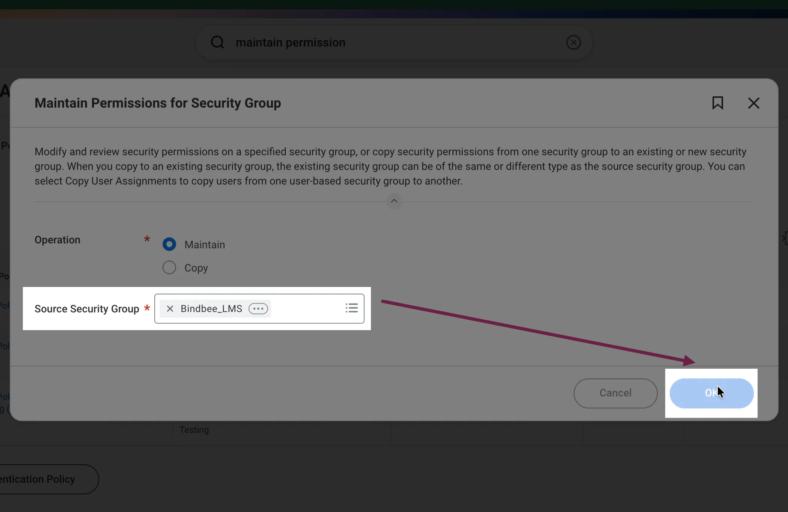Screen dimensions: 788x512
Task: Select the Maintain operation radio button
Action: (169, 244)
